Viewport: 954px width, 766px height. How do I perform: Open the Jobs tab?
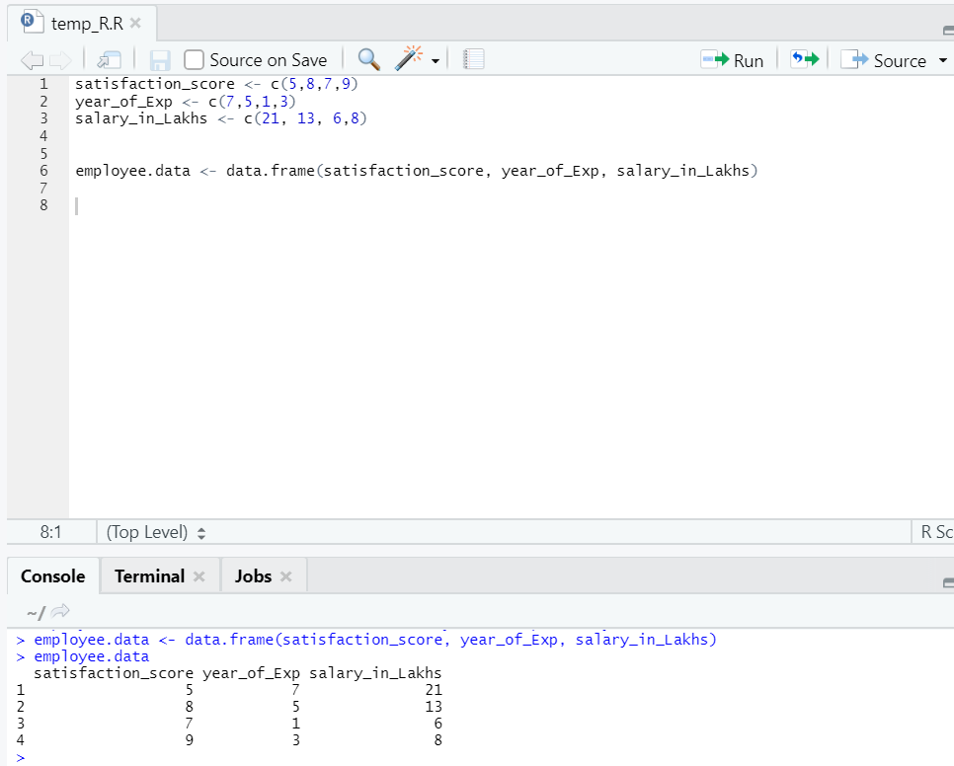255,575
